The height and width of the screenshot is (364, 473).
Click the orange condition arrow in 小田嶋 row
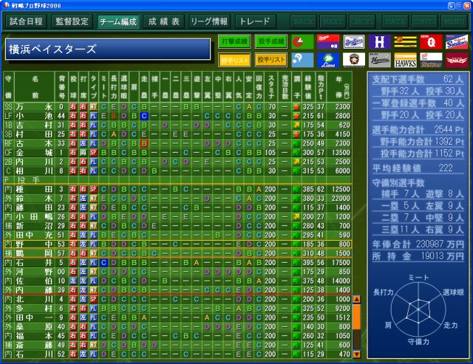click(296, 216)
